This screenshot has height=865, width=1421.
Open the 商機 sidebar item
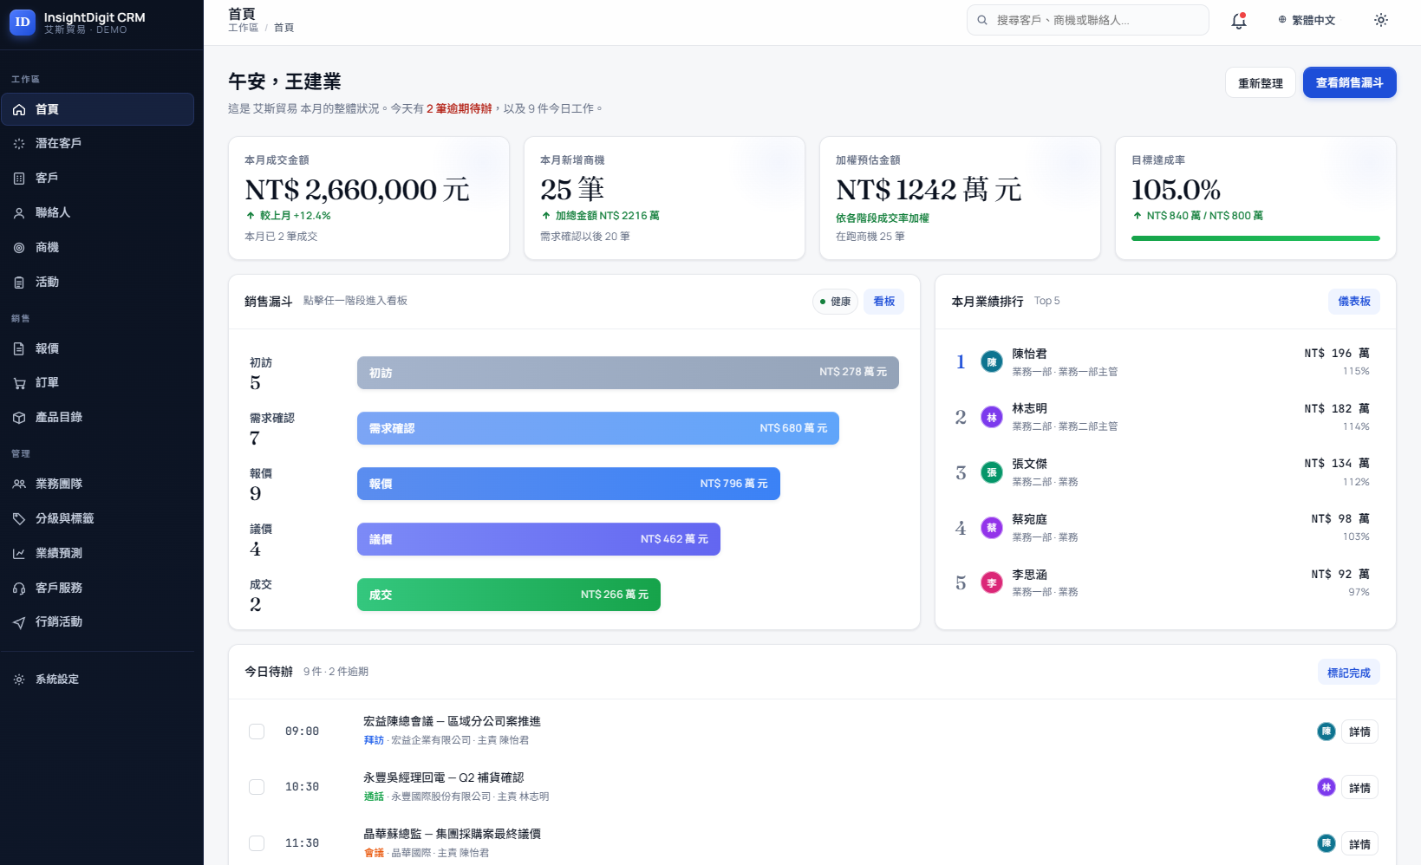(97, 248)
